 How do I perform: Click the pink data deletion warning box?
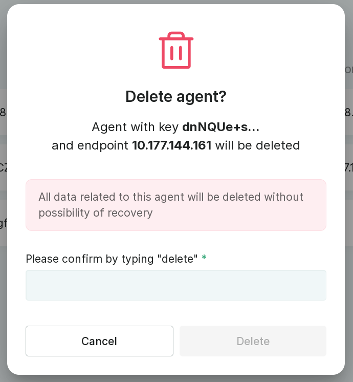pyautogui.click(x=176, y=205)
